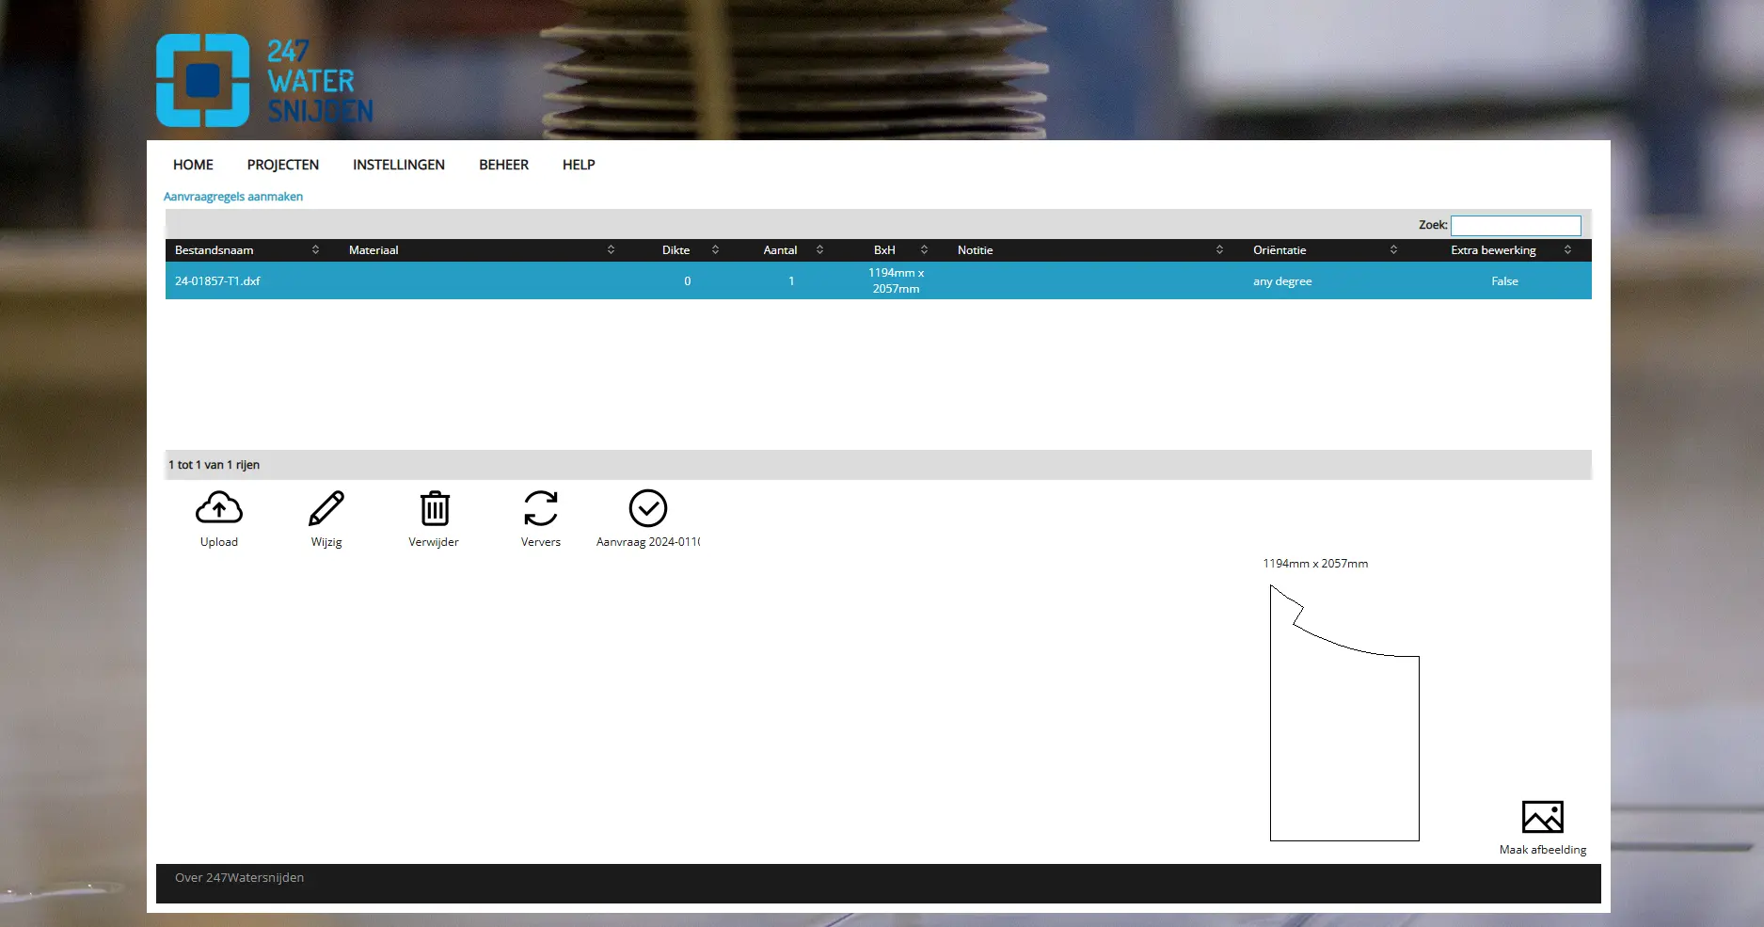Sort table by Aantal column arrows

tap(819, 250)
